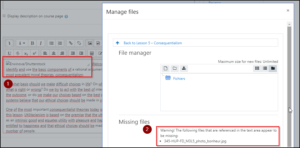Switch file view to details list
This screenshot has width=300, height=148.
tap(265, 68)
